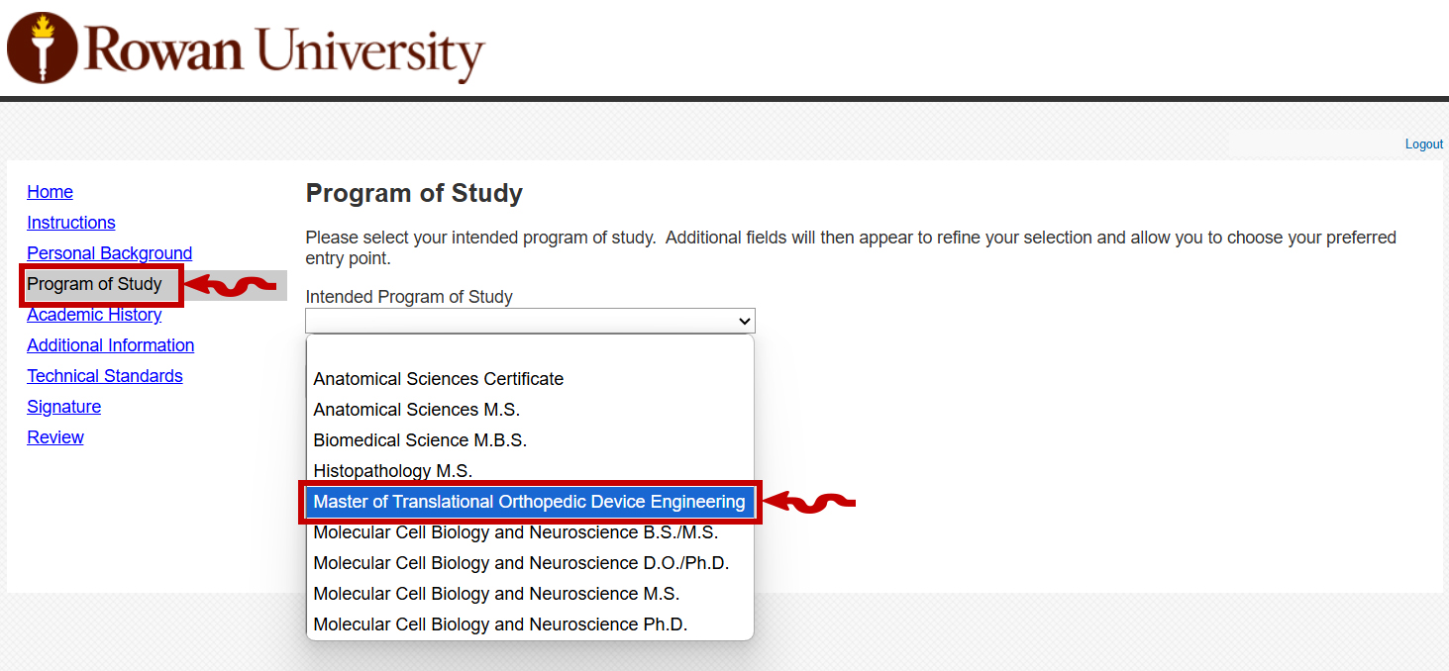The height and width of the screenshot is (671, 1449).
Task: Choose Biomedical Science M.B.S.
Action: (x=530, y=440)
